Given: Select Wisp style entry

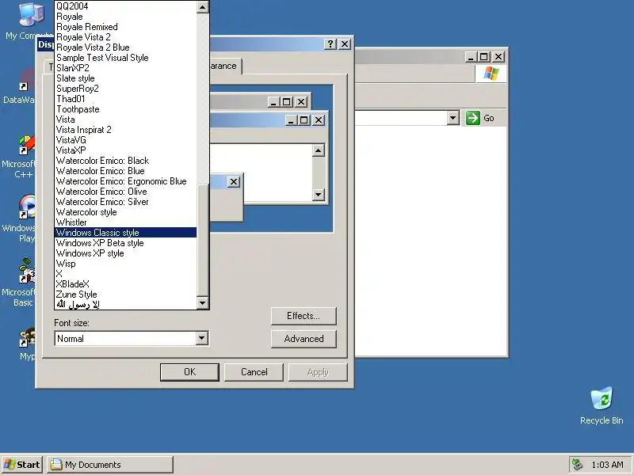Looking at the screenshot, I should click(125, 264).
